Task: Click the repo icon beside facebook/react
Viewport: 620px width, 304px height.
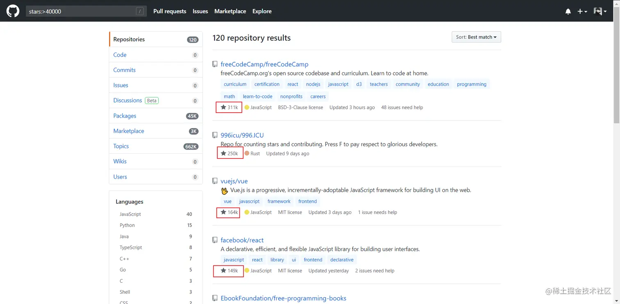Action: (215, 240)
